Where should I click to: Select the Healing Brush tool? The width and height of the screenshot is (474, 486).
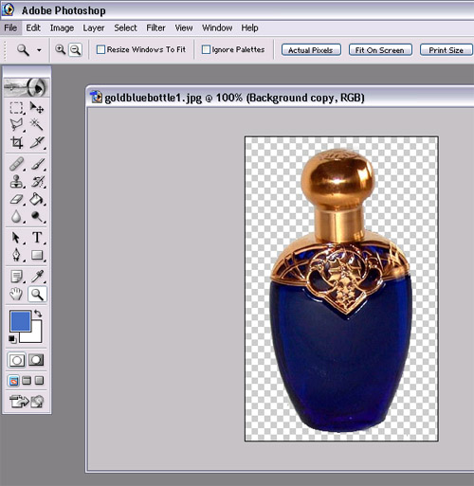(x=16, y=164)
